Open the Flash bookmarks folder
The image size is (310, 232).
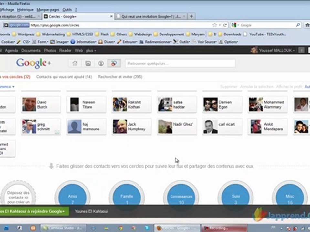point(102,34)
